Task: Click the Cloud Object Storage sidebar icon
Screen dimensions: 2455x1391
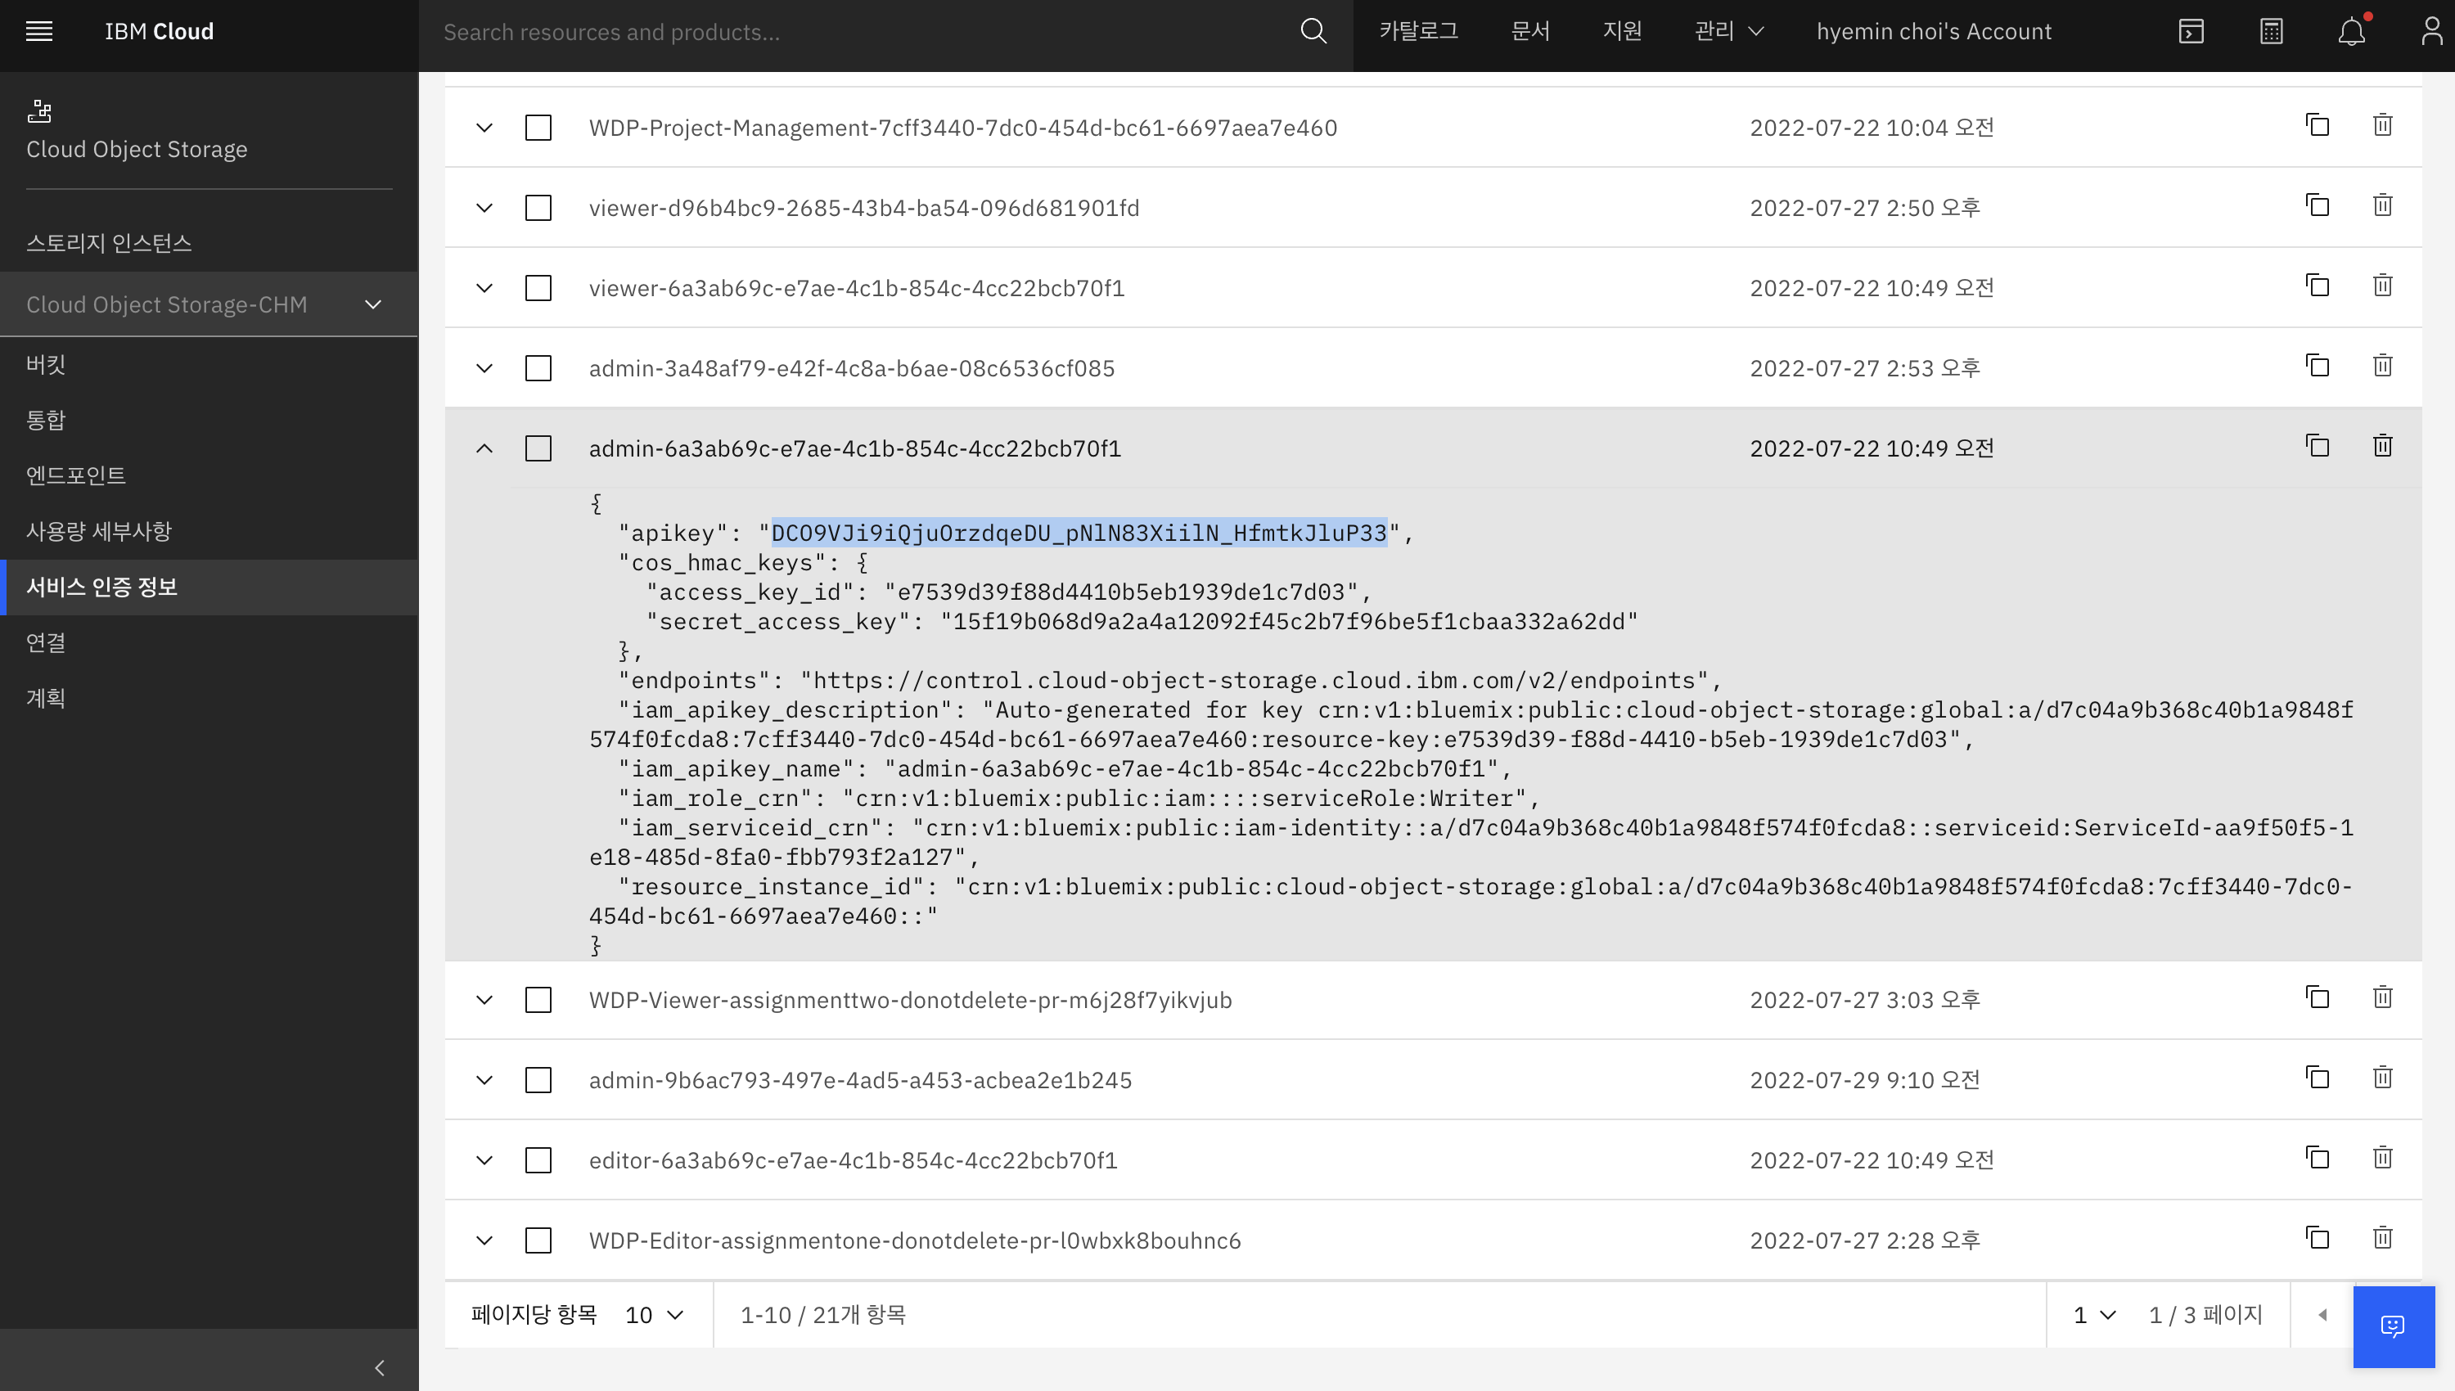Action: [x=39, y=110]
